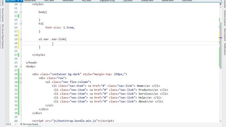226x127 pixels.
Task: Click the Products link text on line 32
Action: tap(145, 90)
